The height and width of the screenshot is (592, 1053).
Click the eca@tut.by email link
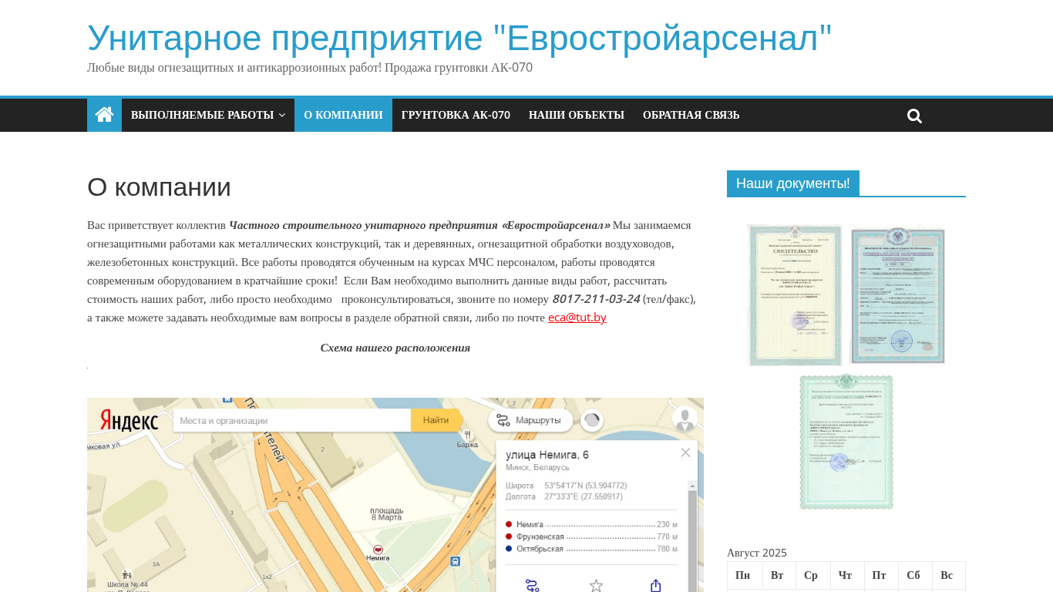[577, 318]
